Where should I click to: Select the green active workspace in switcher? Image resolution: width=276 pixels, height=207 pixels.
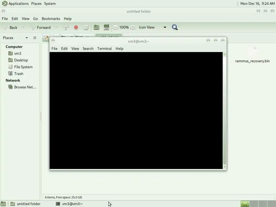pos(245,204)
